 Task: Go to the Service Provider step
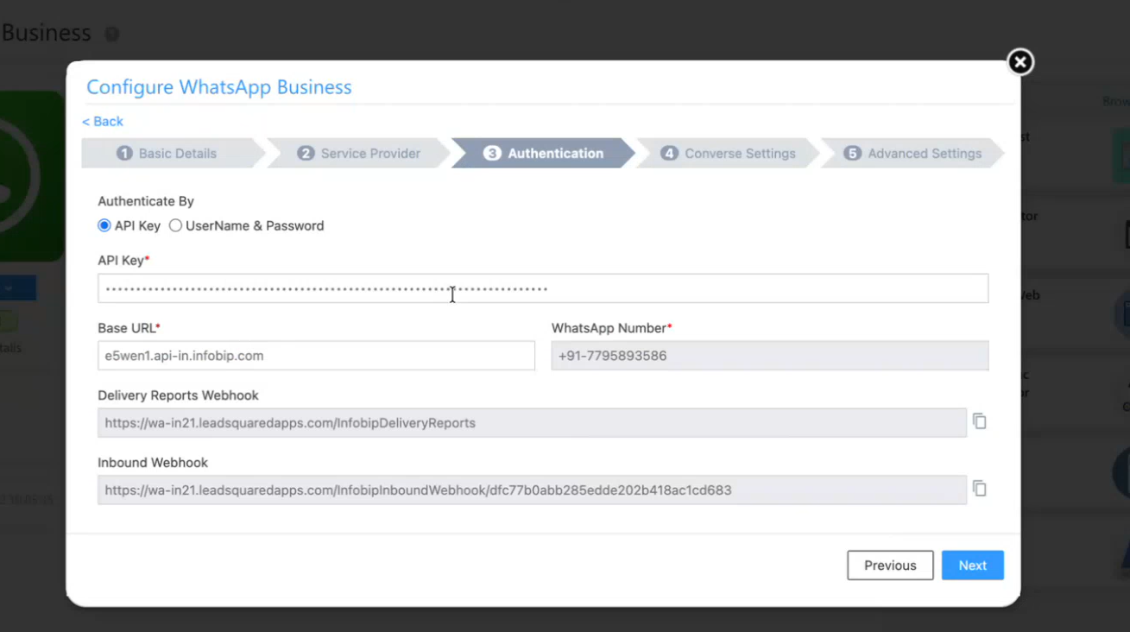[x=359, y=153]
